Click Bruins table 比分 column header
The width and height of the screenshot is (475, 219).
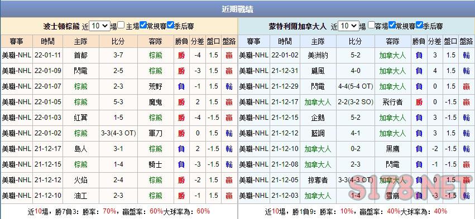[x=118, y=41]
